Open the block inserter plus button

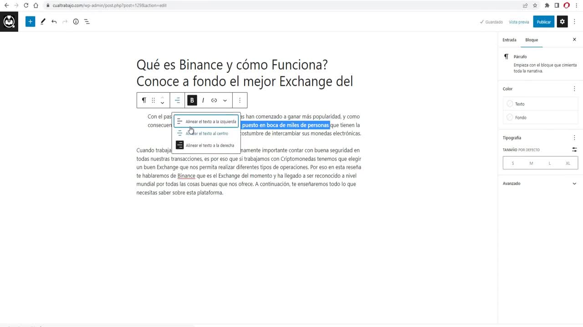click(30, 21)
